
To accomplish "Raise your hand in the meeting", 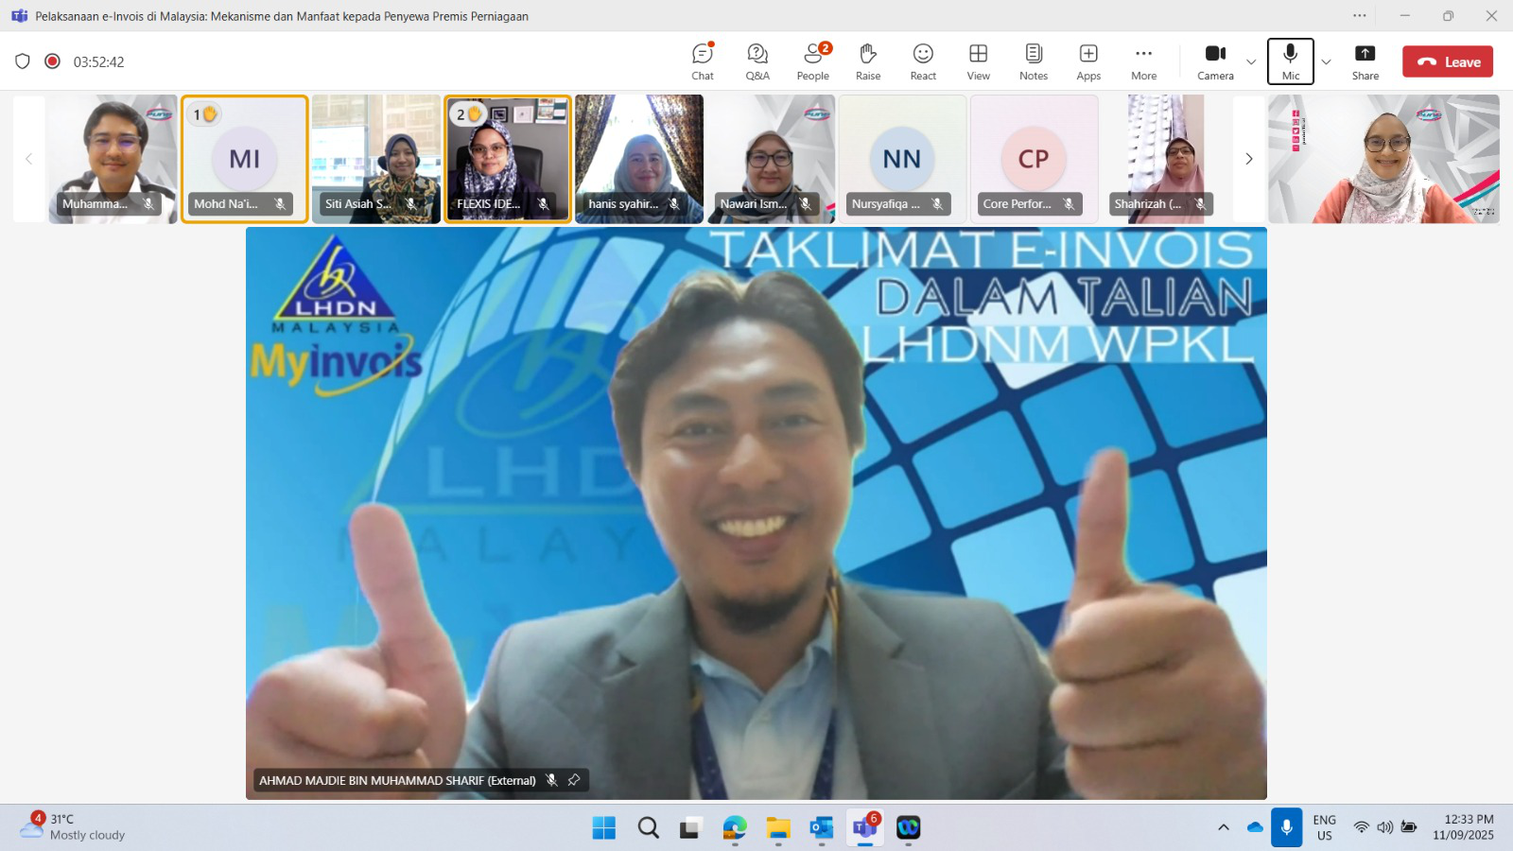I will pyautogui.click(x=867, y=61).
